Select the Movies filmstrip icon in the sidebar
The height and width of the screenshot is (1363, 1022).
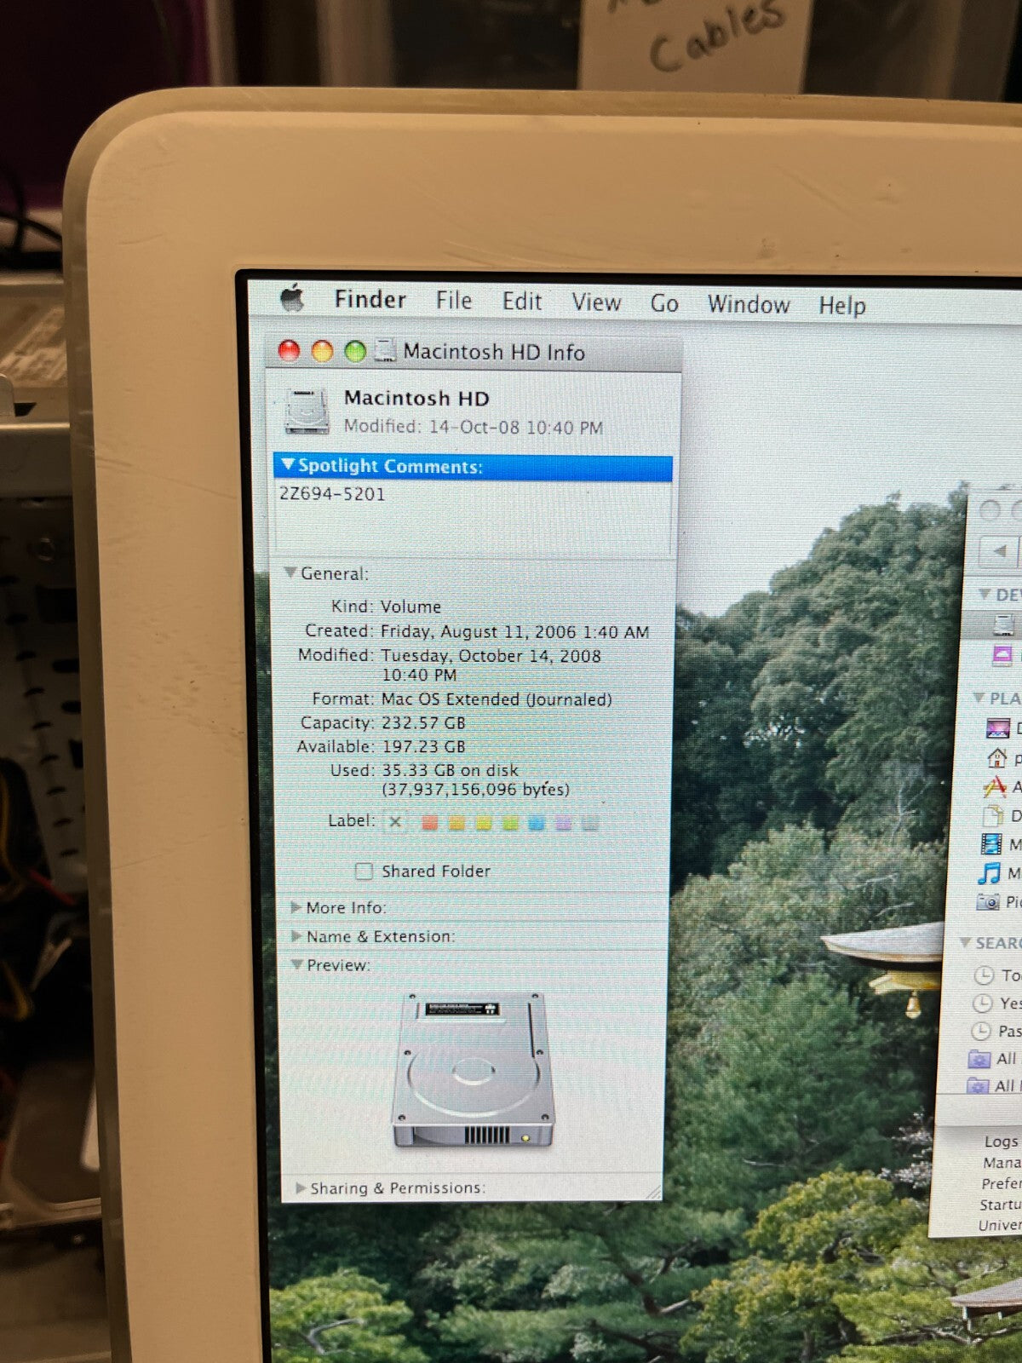[x=991, y=844]
